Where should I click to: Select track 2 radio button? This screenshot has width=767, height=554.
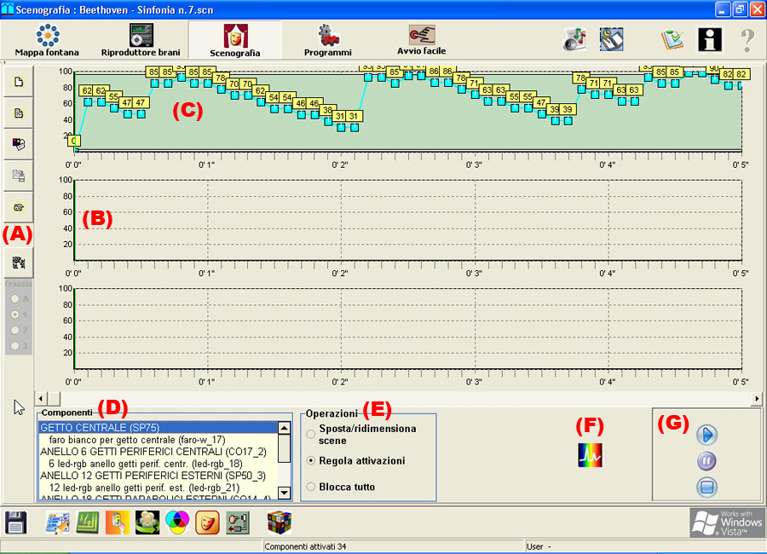pos(15,330)
